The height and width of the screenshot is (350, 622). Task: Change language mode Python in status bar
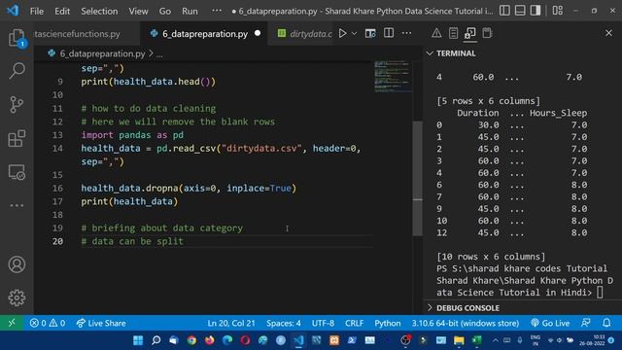[x=388, y=323]
